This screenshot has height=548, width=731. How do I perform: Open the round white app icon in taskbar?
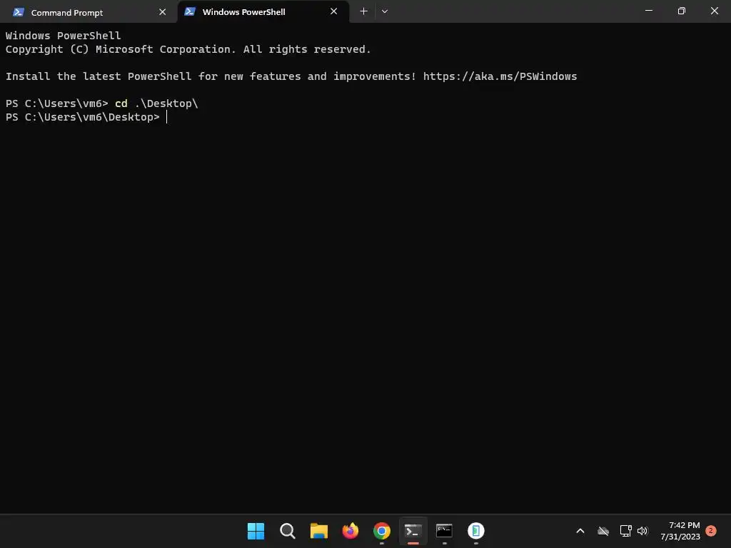click(x=476, y=531)
